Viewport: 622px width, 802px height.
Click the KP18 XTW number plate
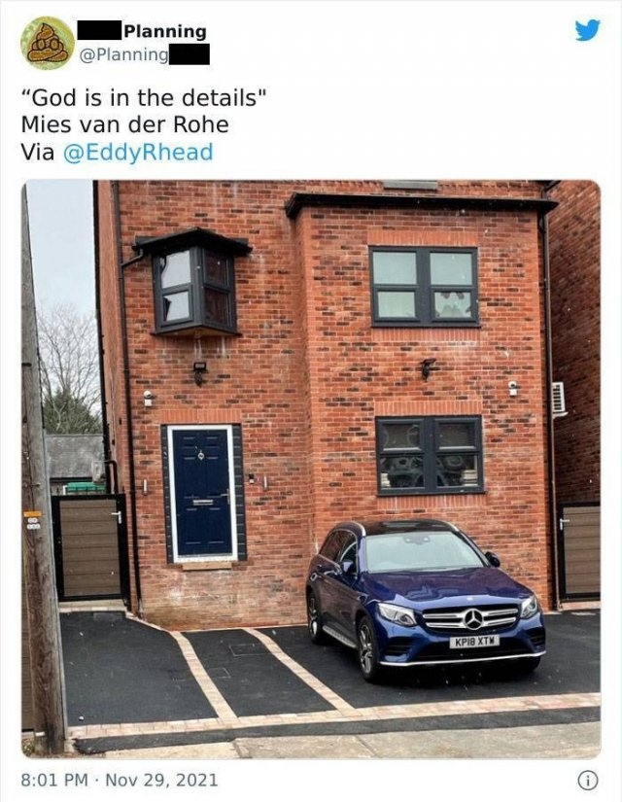tap(474, 642)
